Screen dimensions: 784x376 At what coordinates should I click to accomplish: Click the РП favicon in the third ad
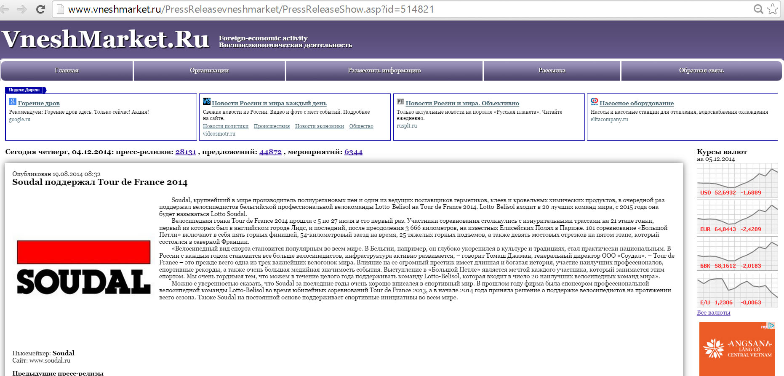coord(400,101)
